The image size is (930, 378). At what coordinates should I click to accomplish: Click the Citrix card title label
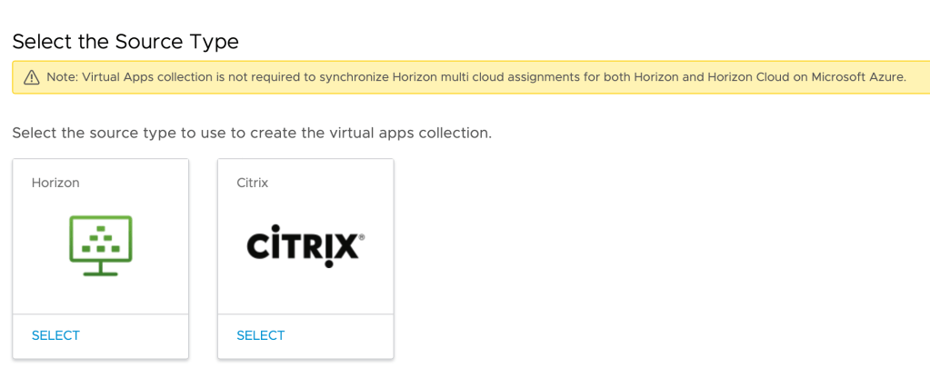pyautogui.click(x=253, y=183)
